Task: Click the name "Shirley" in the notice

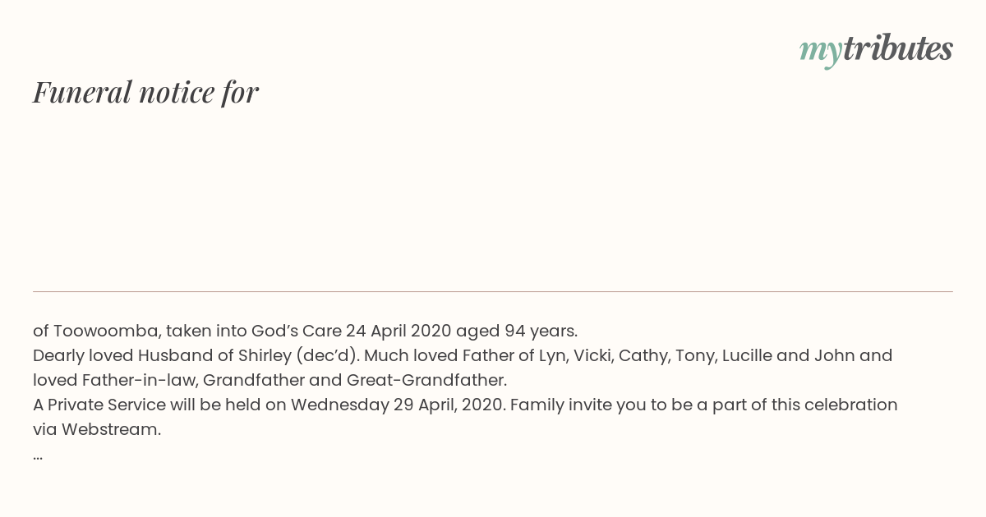Action: coord(265,356)
